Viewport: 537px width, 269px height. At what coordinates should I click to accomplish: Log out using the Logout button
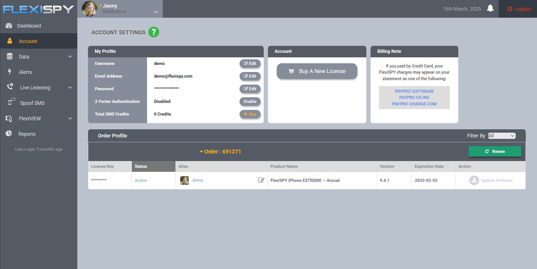pos(519,9)
